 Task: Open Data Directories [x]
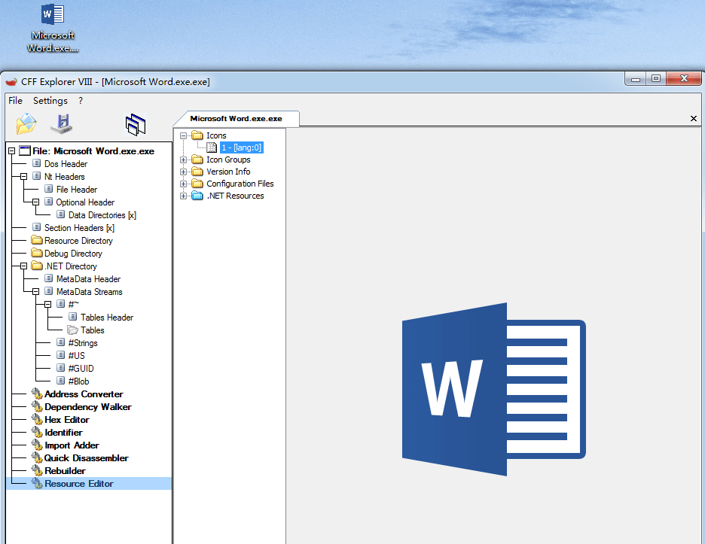102,215
